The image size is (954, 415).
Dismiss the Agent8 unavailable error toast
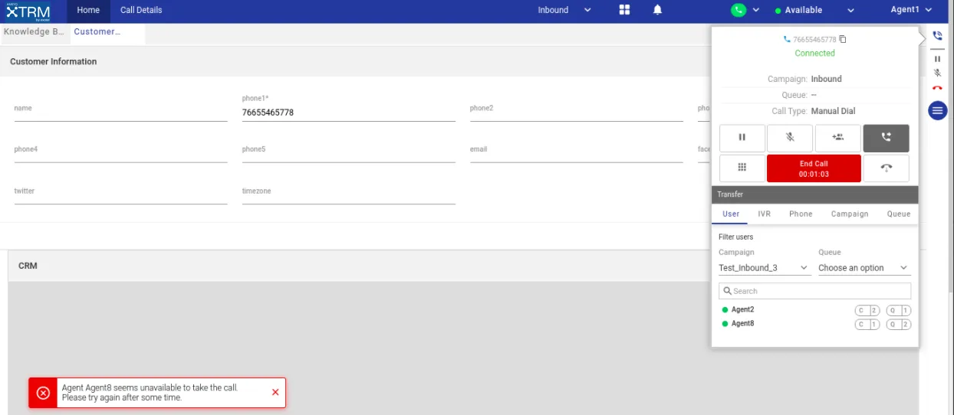point(275,392)
